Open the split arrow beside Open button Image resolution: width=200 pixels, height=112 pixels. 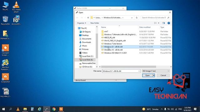pos(154,75)
